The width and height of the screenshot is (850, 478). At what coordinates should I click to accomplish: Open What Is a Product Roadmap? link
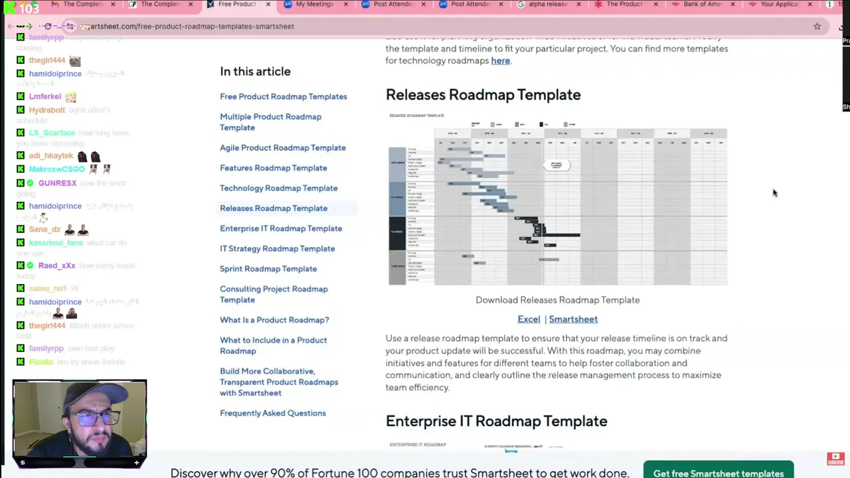coord(274,320)
